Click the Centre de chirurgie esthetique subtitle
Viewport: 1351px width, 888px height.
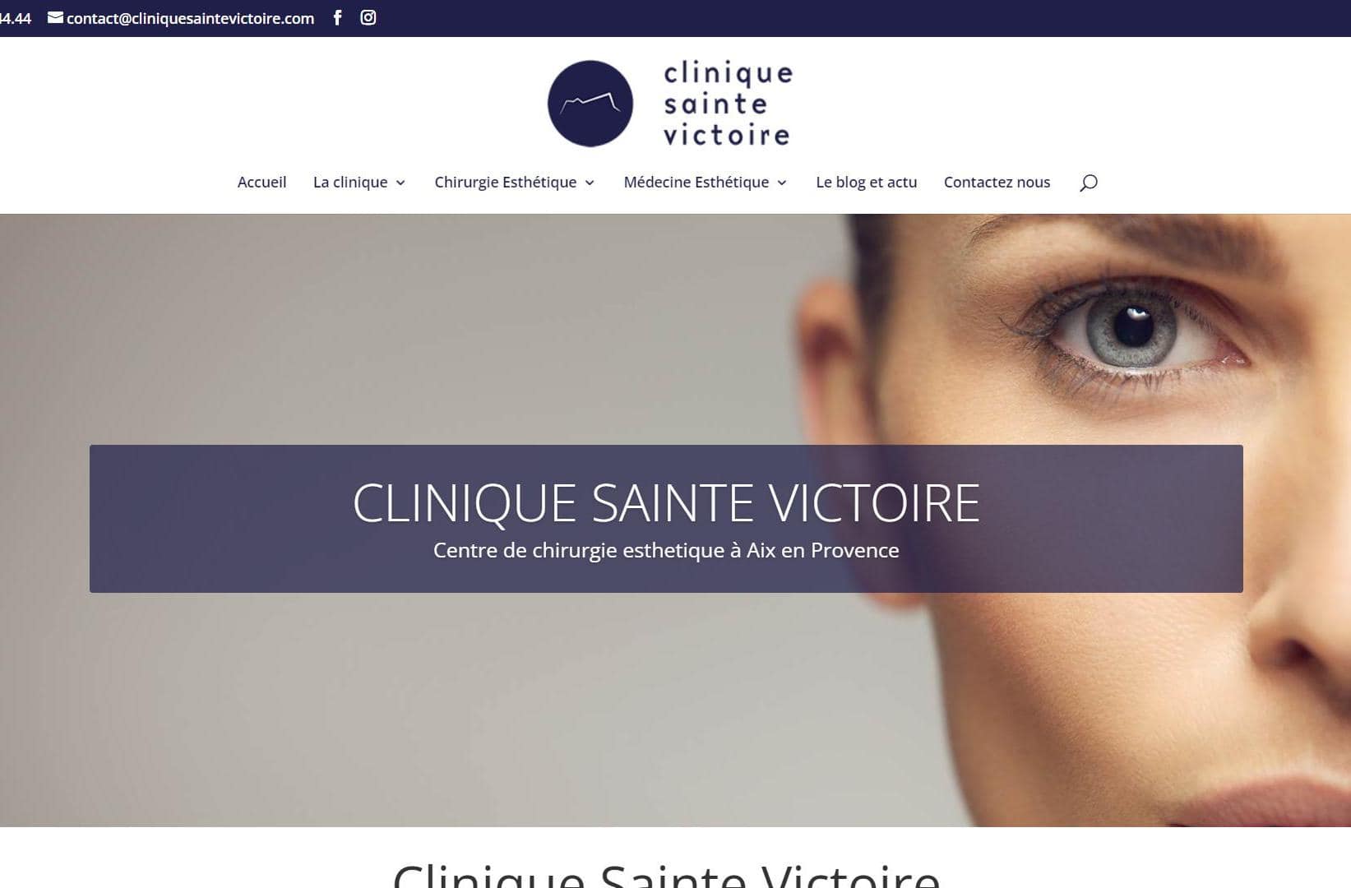[x=666, y=550]
